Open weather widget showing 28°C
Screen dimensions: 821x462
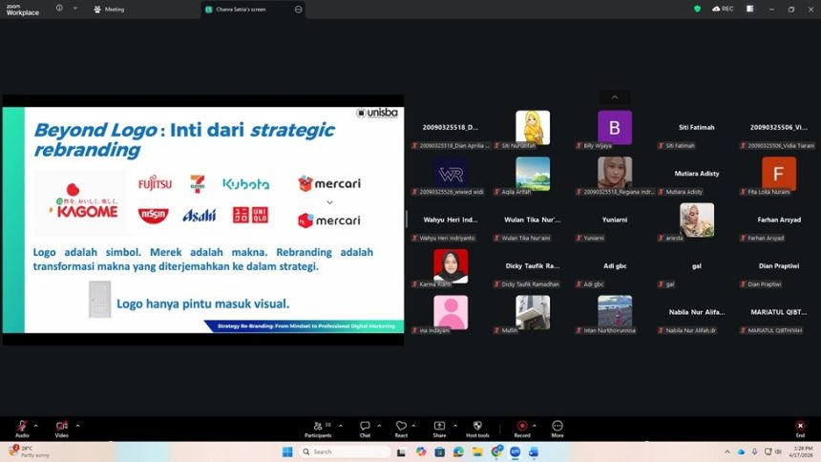pyautogui.click(x=29, y=451)
